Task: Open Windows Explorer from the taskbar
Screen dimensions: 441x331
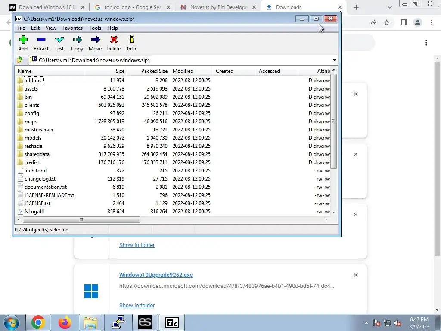Action: (x=90, y=322)
